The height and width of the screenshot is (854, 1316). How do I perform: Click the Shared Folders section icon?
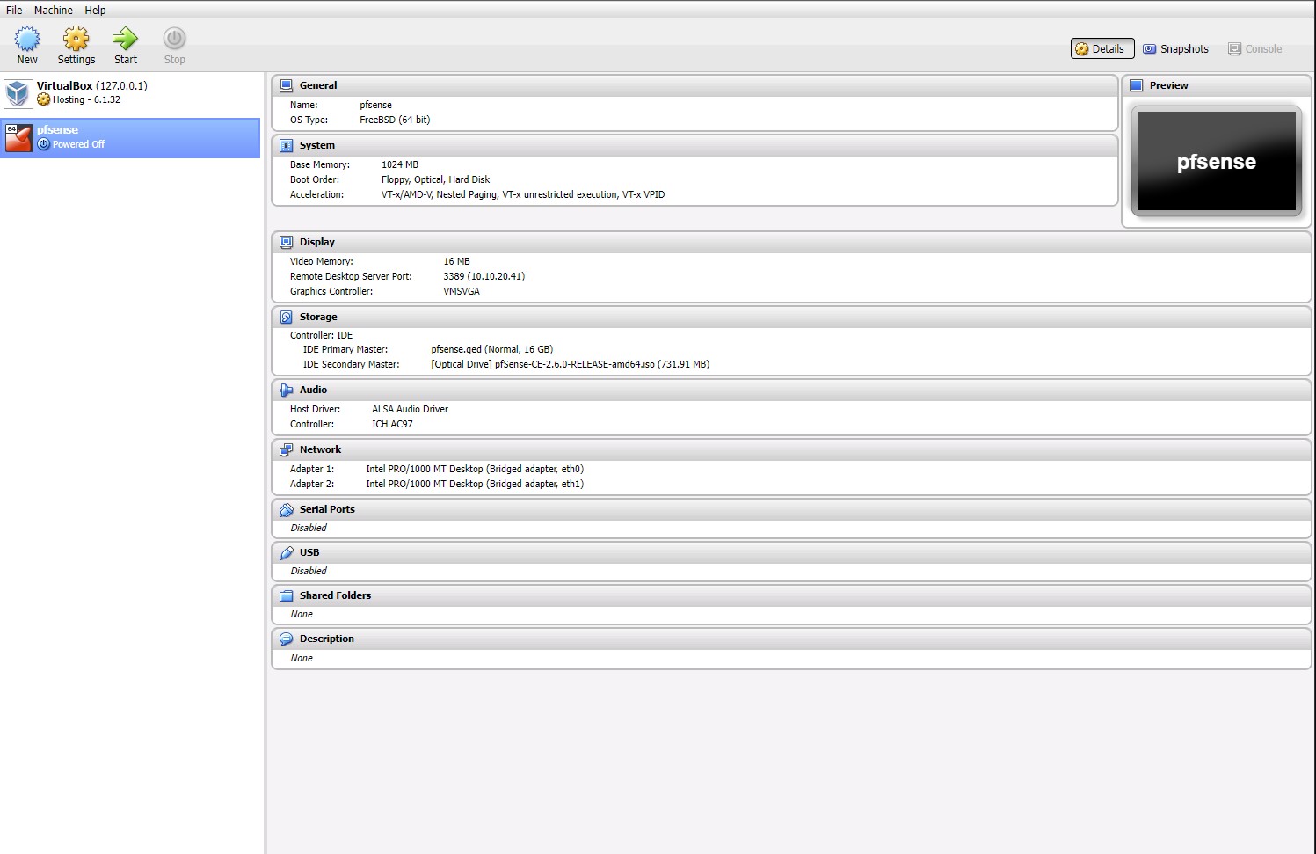tap(286, 595)
